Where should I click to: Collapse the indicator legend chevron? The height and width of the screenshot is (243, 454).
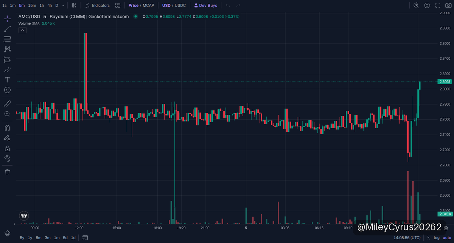tap(22, 30)
